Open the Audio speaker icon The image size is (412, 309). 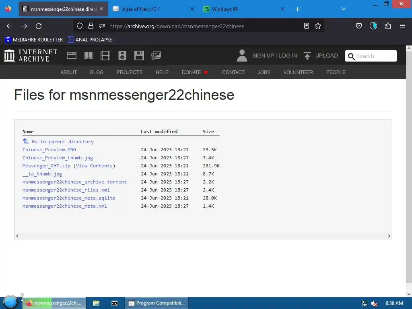click(122, 56)
